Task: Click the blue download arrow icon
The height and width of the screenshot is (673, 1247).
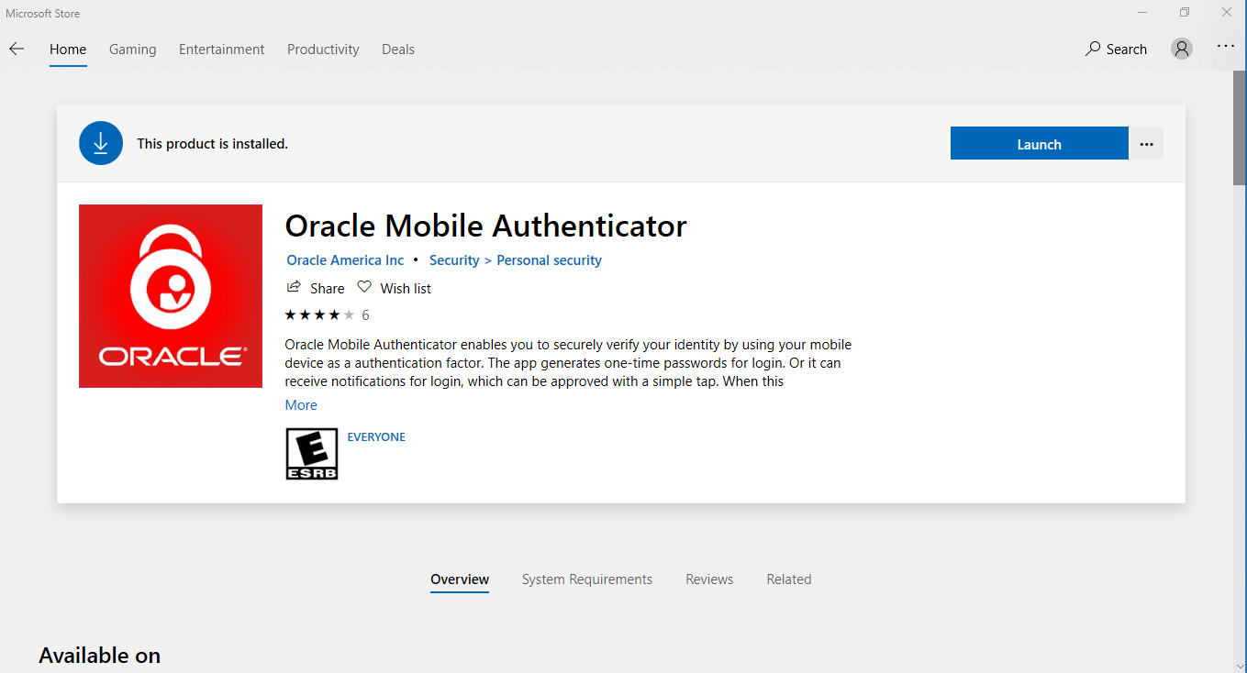Action: [101, 143]
